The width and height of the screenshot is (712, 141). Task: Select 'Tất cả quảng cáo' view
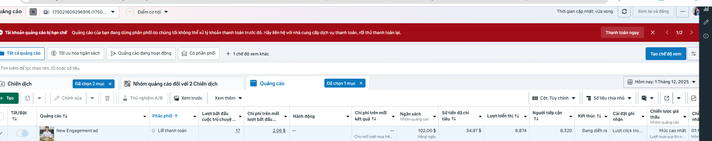pos(22,53)
